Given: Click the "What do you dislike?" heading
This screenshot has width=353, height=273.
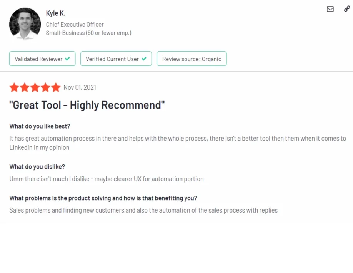Looking at the screenshot, I should point(37,167).
